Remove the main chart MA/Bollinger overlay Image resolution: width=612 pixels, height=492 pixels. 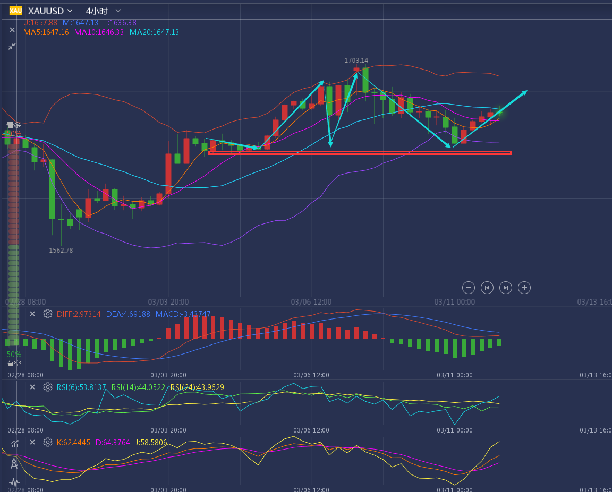12,30
